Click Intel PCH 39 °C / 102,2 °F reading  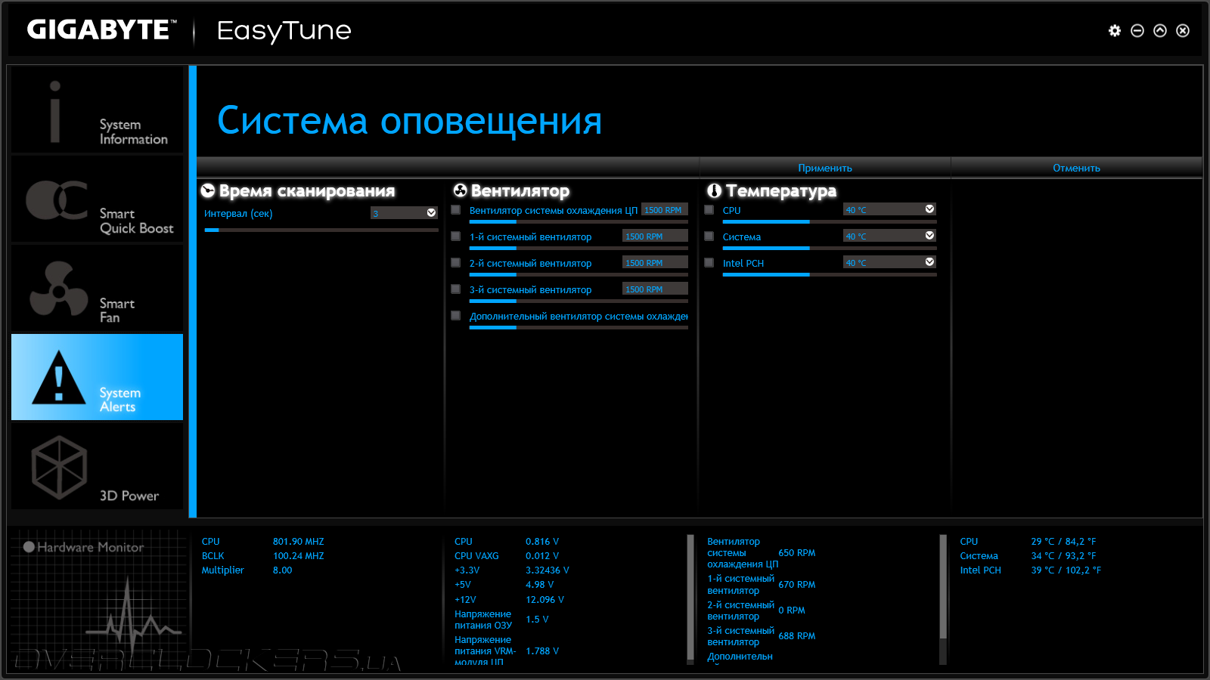pos(1066,570)
